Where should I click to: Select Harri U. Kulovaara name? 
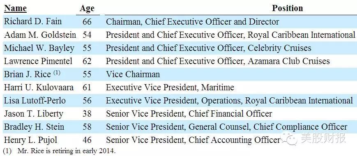point(39,87)
